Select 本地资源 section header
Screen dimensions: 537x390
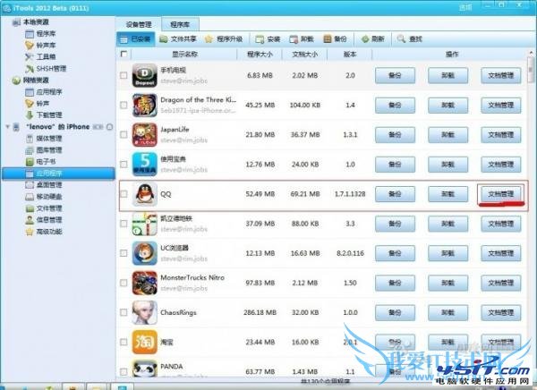(x=30, y=22)
